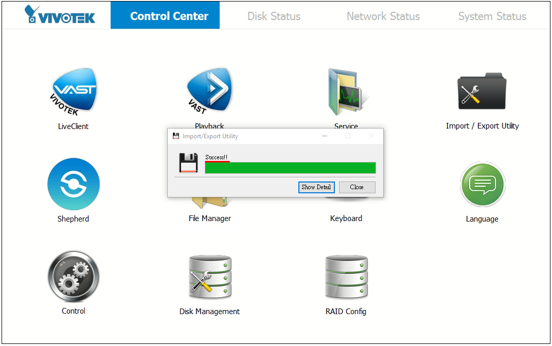Click the dialog title bar floppy icon
This screenshot has height=346, width=552.
tap(175, 136)
